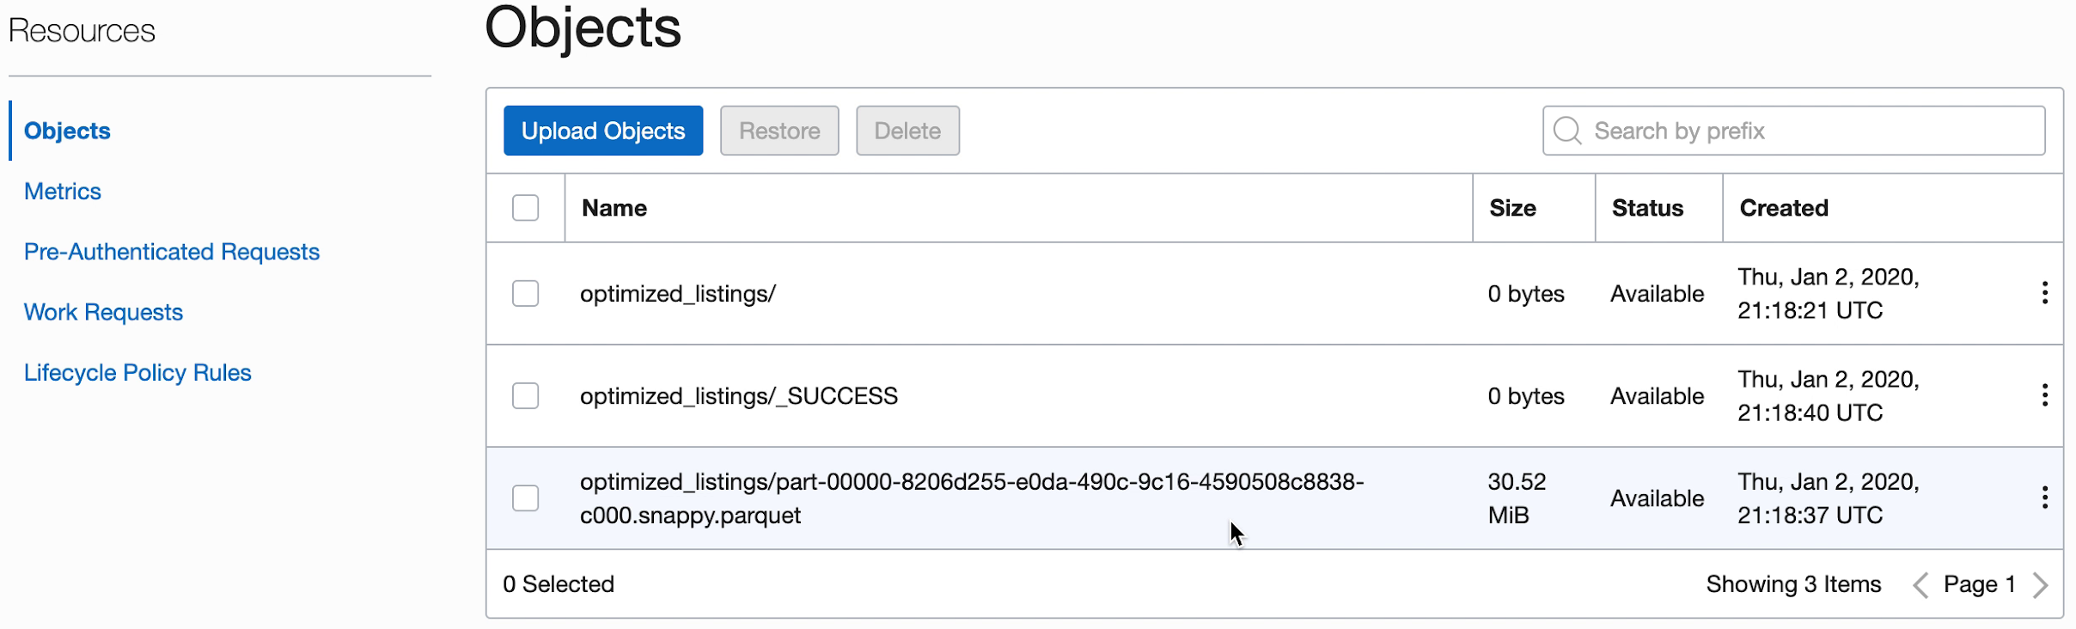Open Lifecycle Policy Rules
Viewport: 2076px width, 629px height.
(137, 372)
